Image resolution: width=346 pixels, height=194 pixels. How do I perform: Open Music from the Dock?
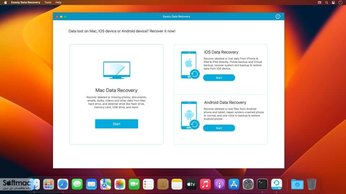[x=205, y=184]
